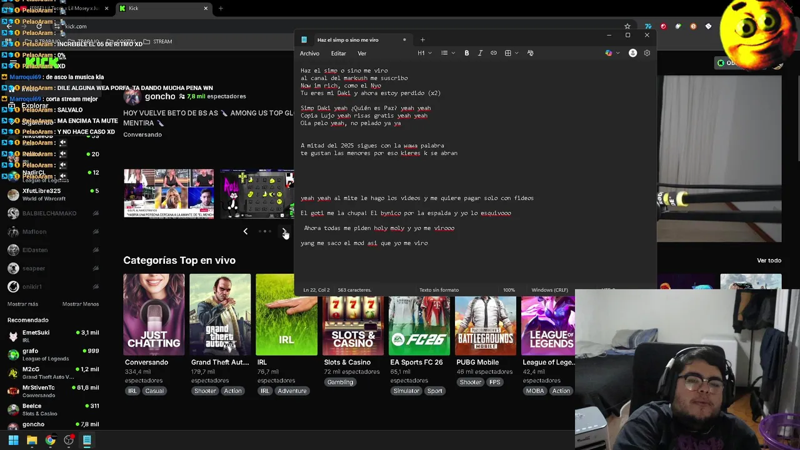800x450 pixels.
Task: Switch the Texto sin formato mode
Action: (439, 290)
